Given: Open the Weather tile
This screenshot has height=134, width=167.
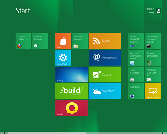Looking at the screenshot, I should coord(105,91).
